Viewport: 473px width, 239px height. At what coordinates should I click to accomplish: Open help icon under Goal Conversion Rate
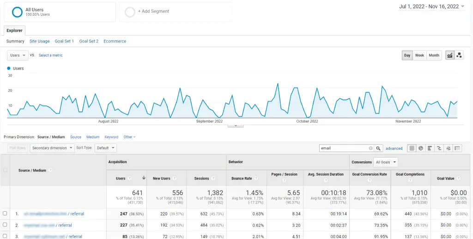[x=370, y=180]
